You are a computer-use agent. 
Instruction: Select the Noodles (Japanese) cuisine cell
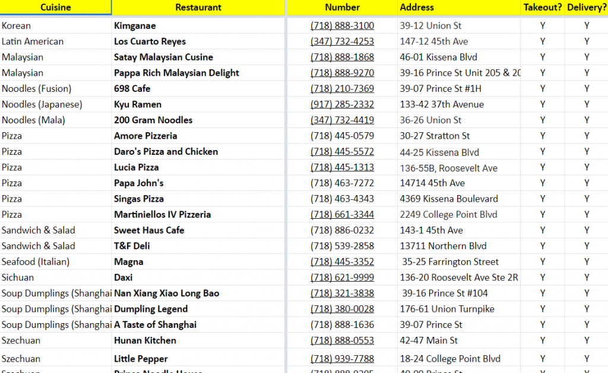point(55,104)
